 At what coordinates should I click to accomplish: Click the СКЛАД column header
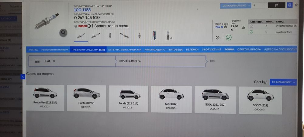coord(280,22)
